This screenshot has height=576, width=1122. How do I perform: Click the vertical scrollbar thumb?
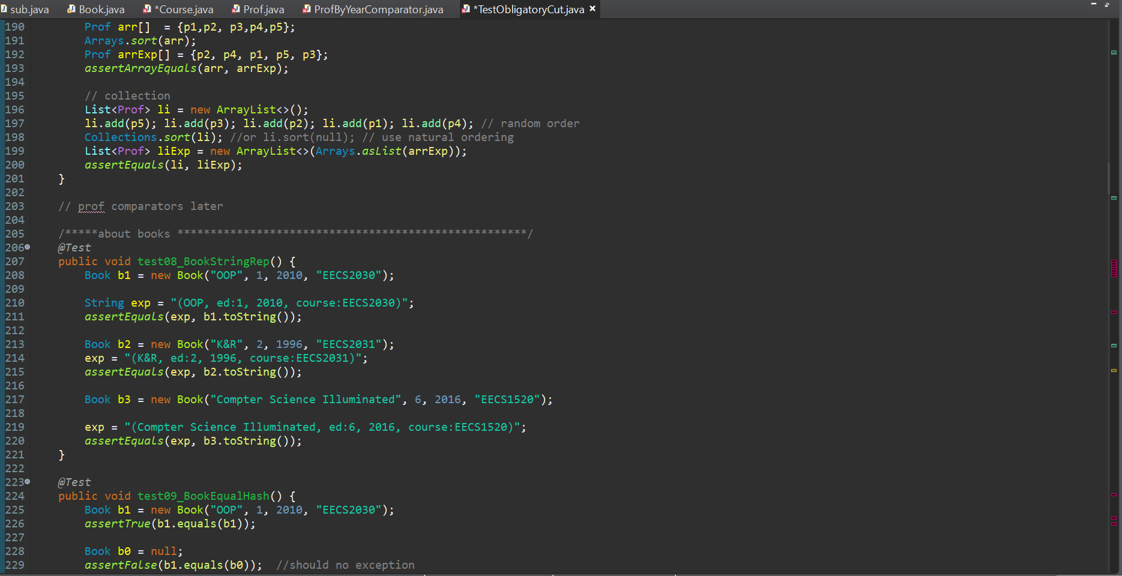(1109, 178)
